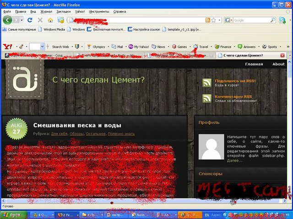
Task: Open the Yahoo Finance toolbar button
Action: pyautogui.click(x=223, y=47)
